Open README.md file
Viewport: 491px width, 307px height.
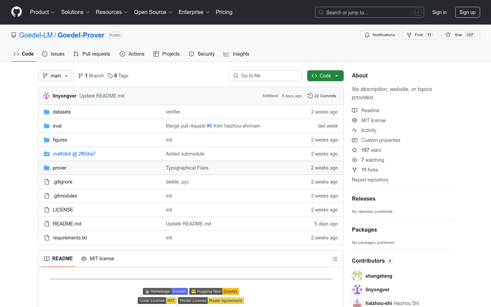click(x=67, y=224)
